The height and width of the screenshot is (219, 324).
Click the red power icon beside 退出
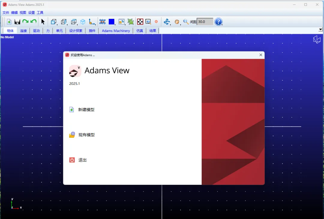click(x=72, y=160)
